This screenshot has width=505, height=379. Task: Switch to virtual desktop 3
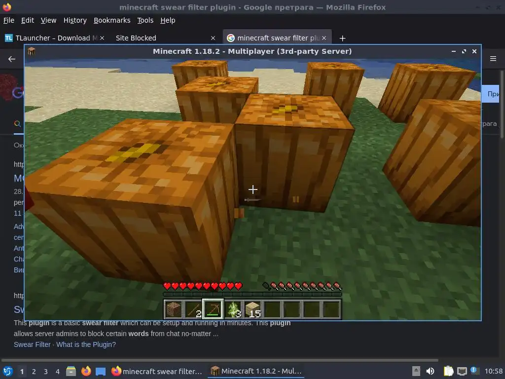point(46,372)
